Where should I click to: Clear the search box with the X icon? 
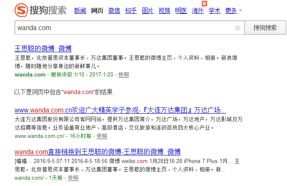coord(237,28)
